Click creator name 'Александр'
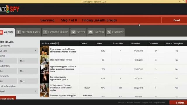The width and height of the screenshot is (187, 105). click(x=87, y=95)
